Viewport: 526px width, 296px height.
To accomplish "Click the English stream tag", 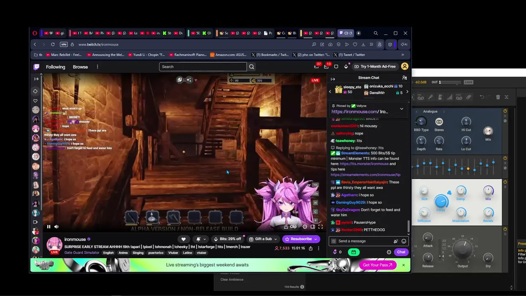I will (x=108, y=253).
